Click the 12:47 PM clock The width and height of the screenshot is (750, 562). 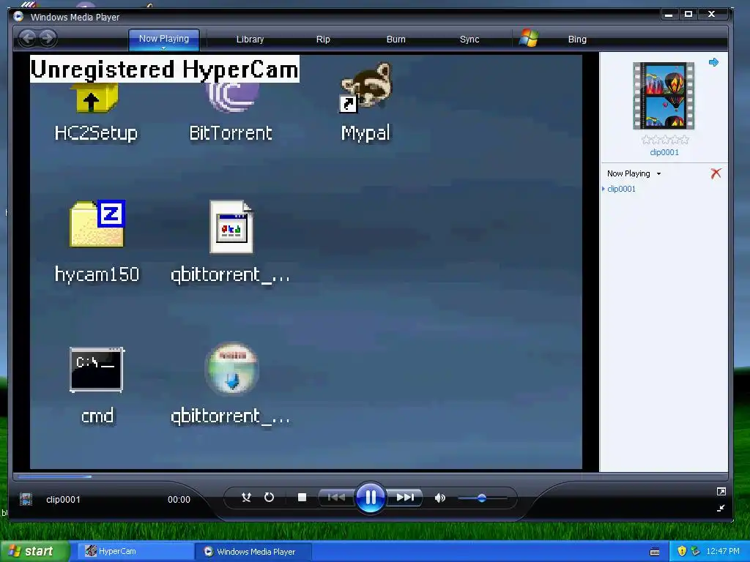point(723,551)
